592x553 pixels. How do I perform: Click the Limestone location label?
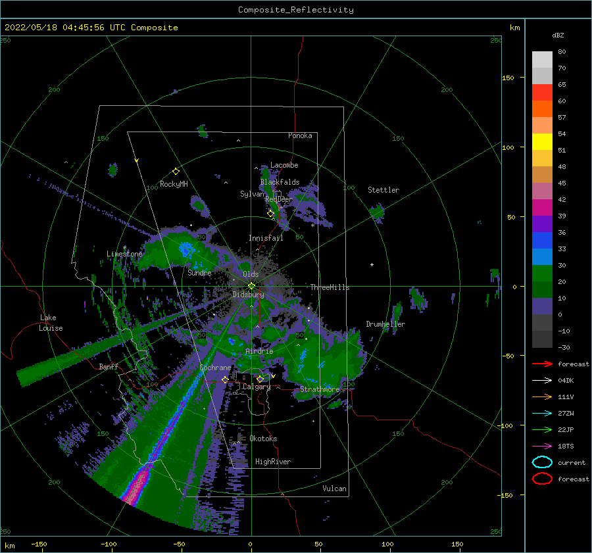coord(124,254)
